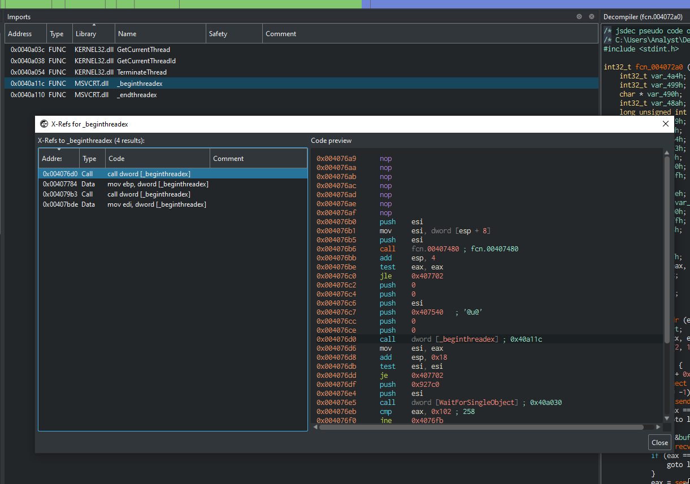This screenshot has height=484, width=690.
Task: Sort imports by Name column header
Action: pyautogui.click(x=160, y=34)
